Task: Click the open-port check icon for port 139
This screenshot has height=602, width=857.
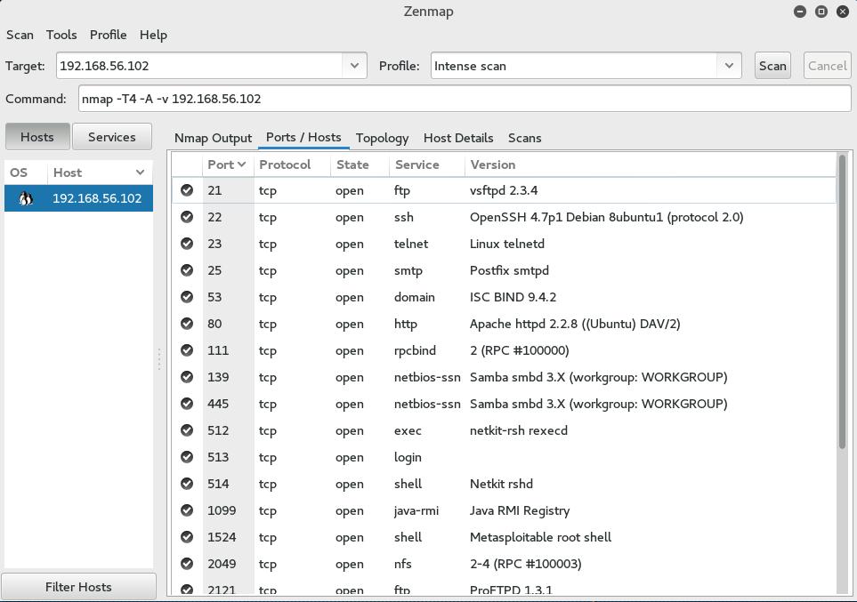Action: click(187, 377)
